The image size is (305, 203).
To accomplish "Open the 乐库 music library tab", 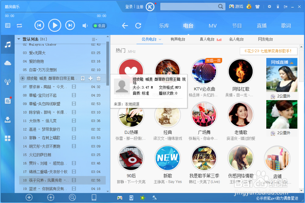I will click(x=164, y=26).
